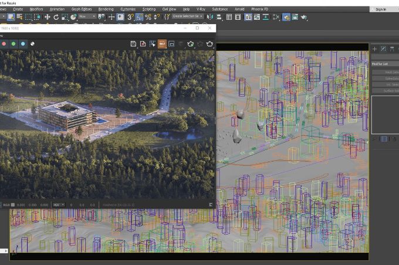Open the Modifiers menu
Image resolution: width=399 pixels, height=265 pixels.
pyautogui.click(x=36, y=9)
